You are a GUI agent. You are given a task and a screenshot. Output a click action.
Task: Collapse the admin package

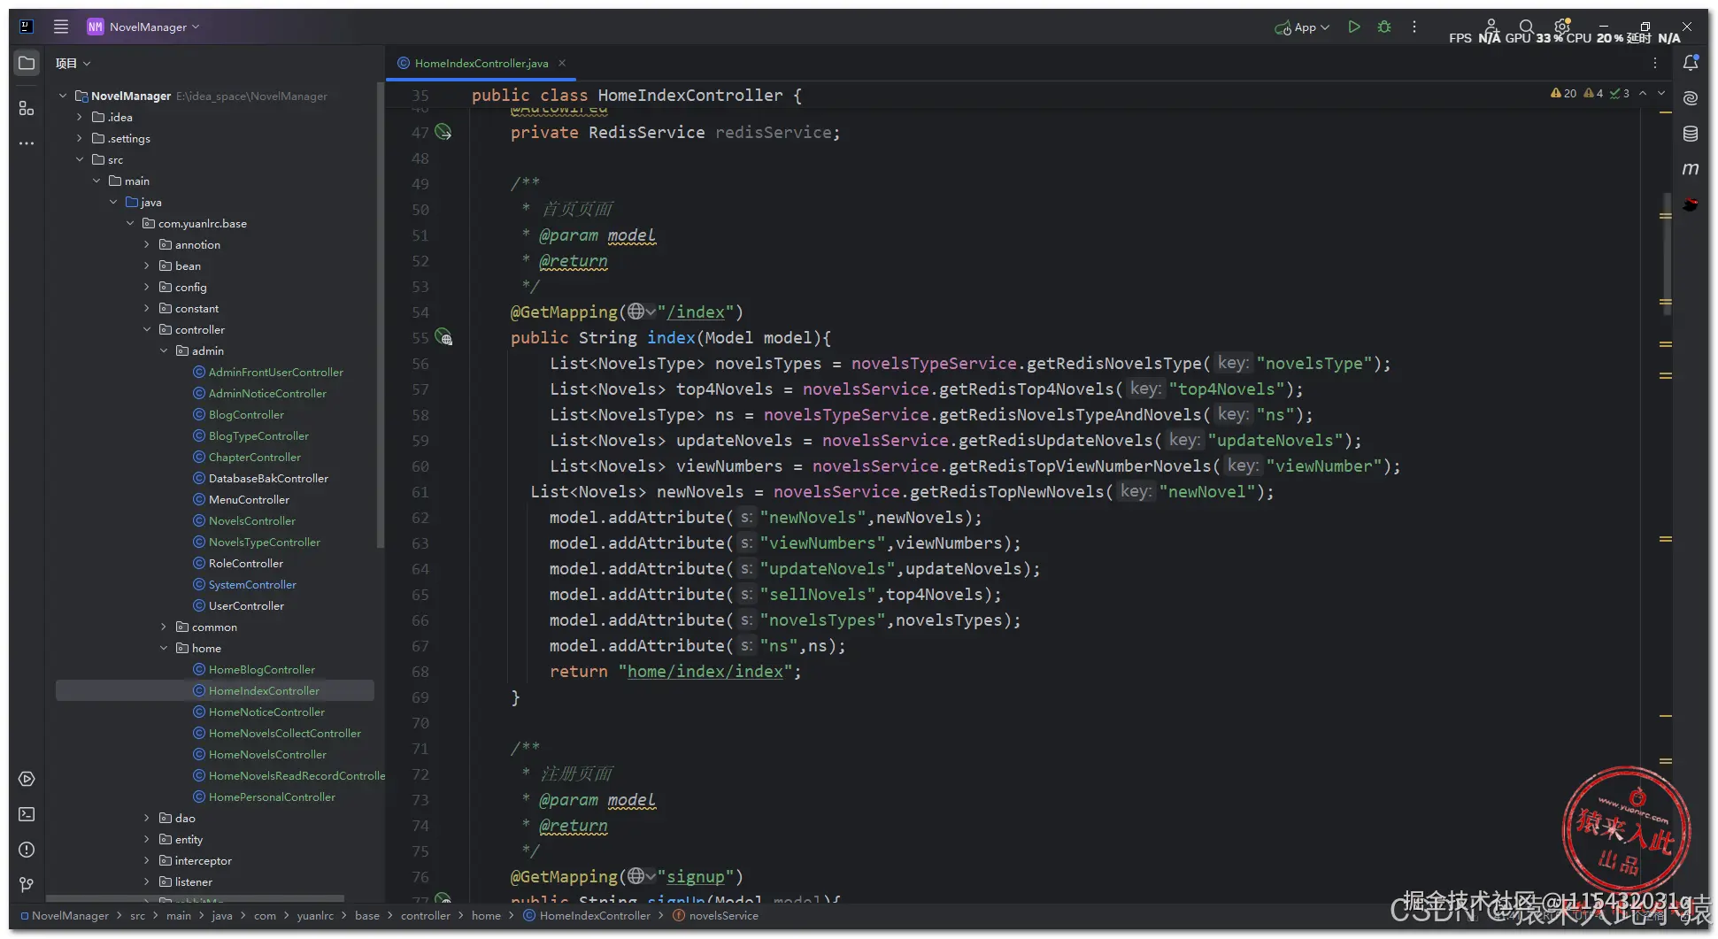[164, 350]
